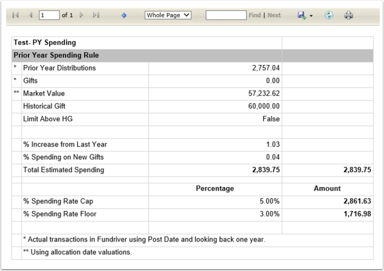The width and height of the screenshot is (384, 271).
Task: Click 2,839.75 in the rightmost Amount column
Action: point(357,170)
